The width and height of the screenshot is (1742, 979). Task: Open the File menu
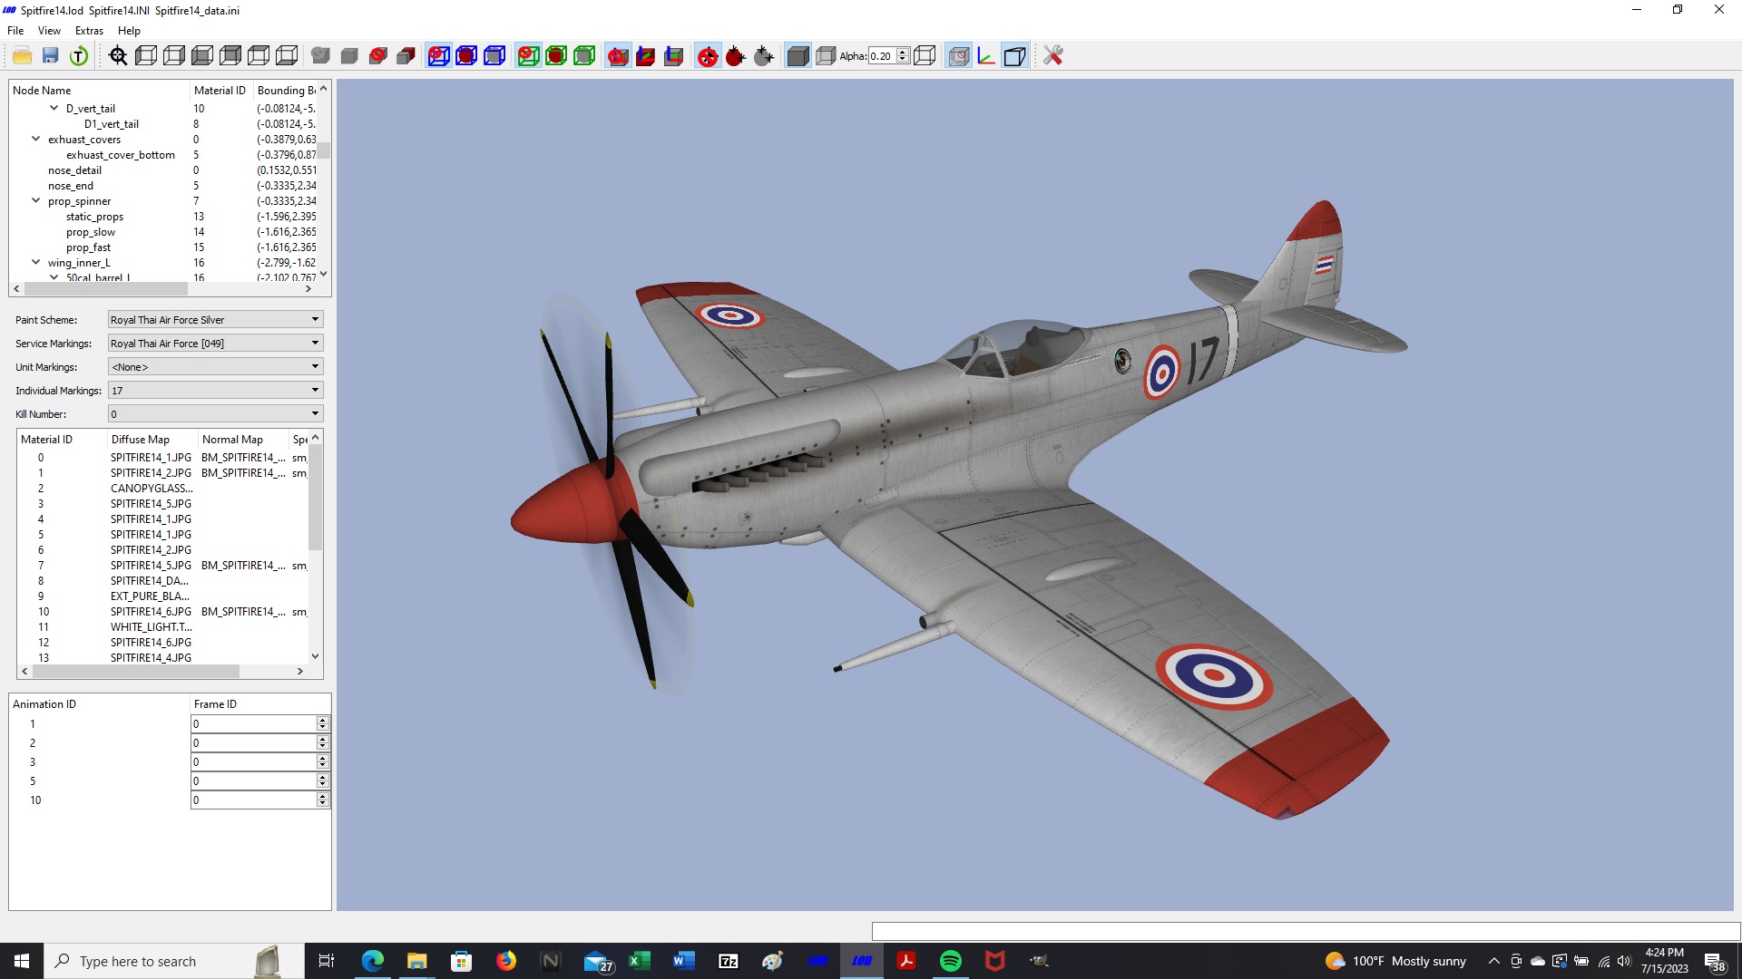tap(15, 31)
